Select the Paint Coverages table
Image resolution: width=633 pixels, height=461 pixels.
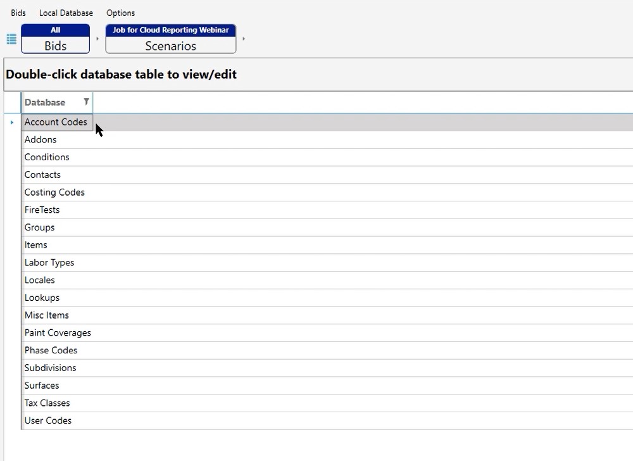pos(58,333)
